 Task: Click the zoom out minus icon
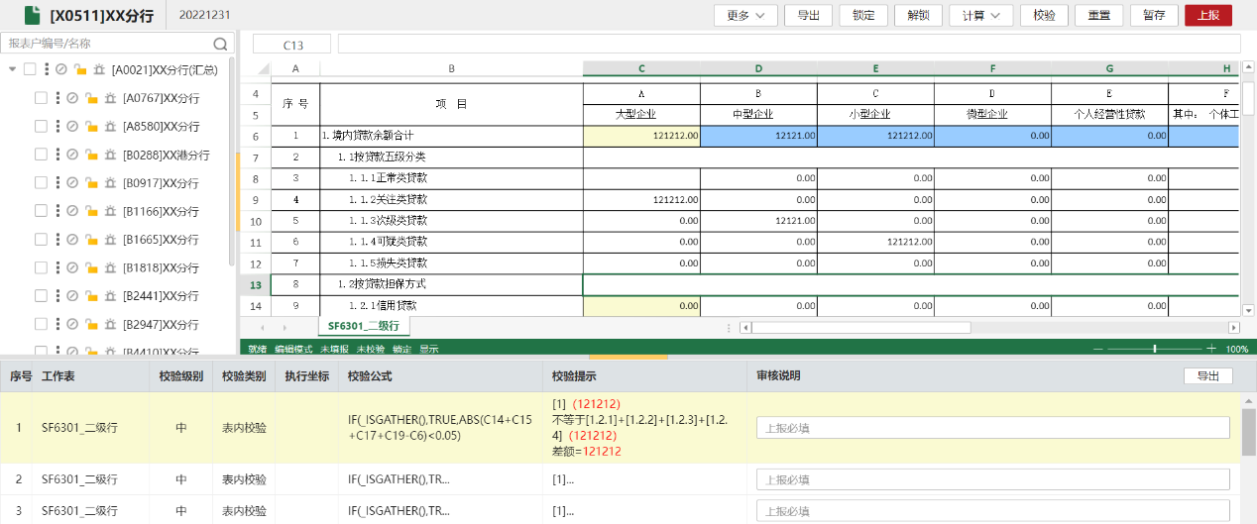[x=1098, y=349]
